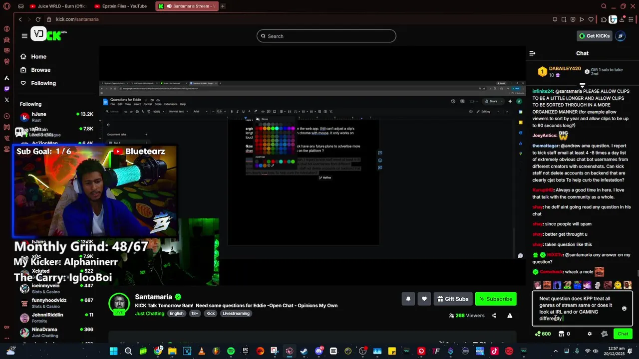Open hJune channel in Following list
The width and height of the screenshot is (639, 359).
click(x=56, y=117)
